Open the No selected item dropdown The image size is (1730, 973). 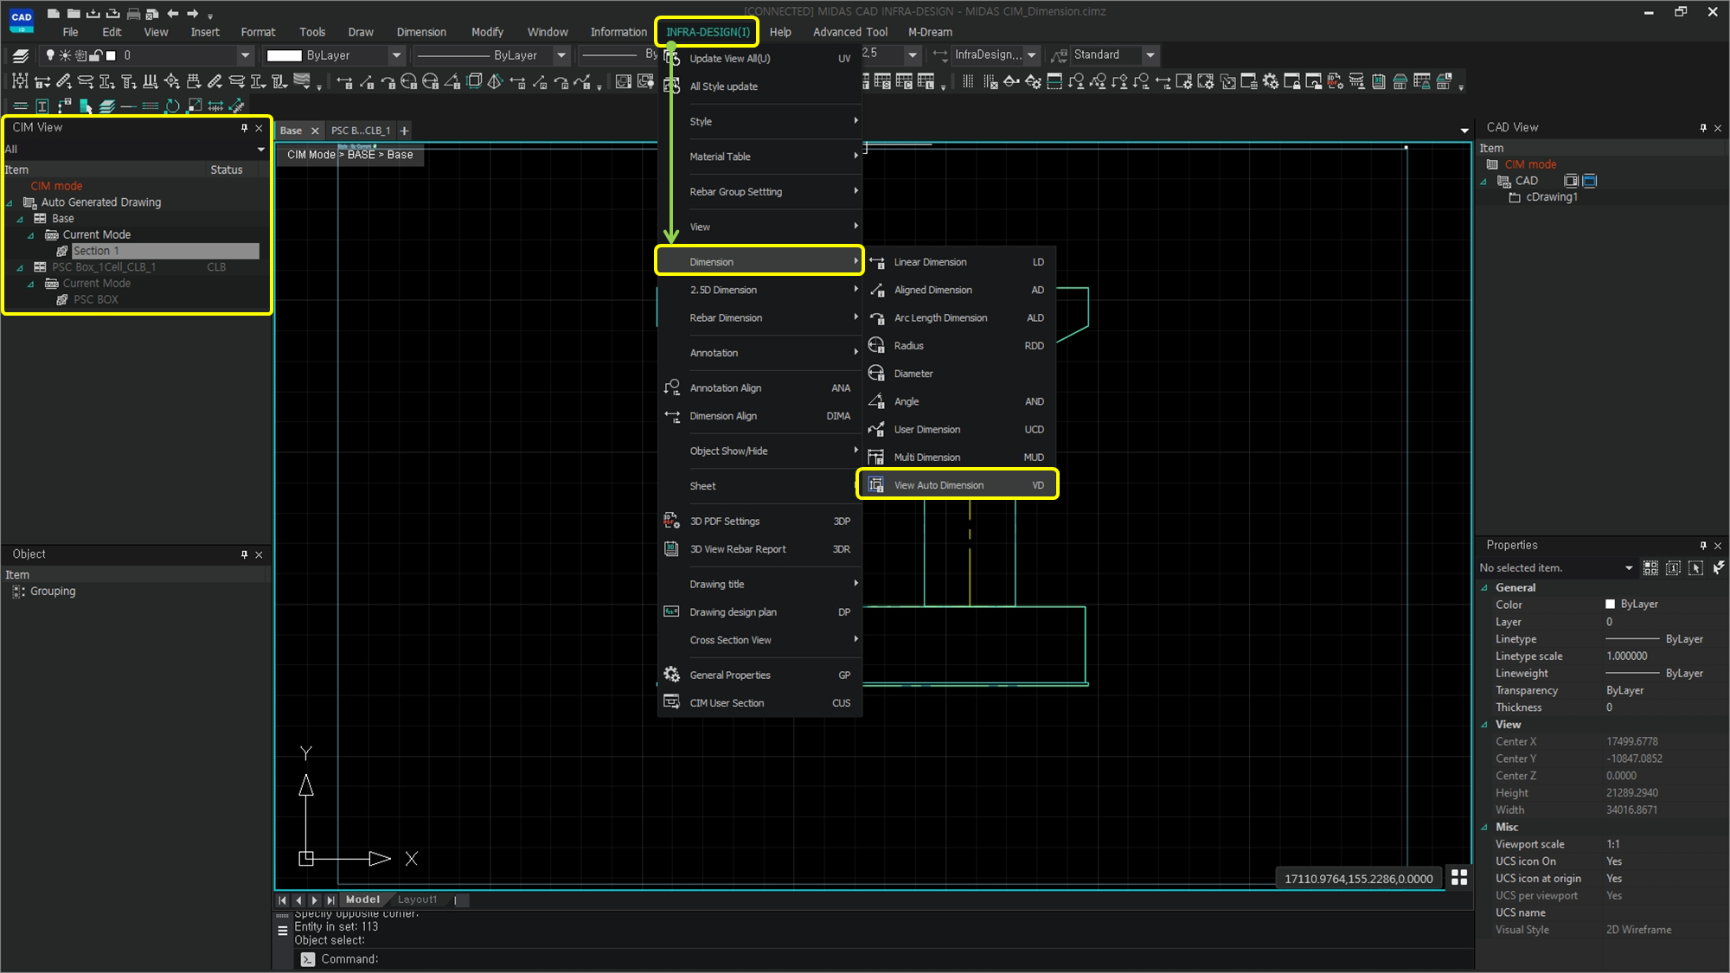1629,568
